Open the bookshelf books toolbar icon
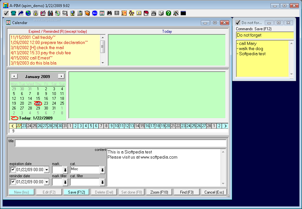The width and height of the screenshot is (302, 209). pyautogui.click(x=50, y=13)
